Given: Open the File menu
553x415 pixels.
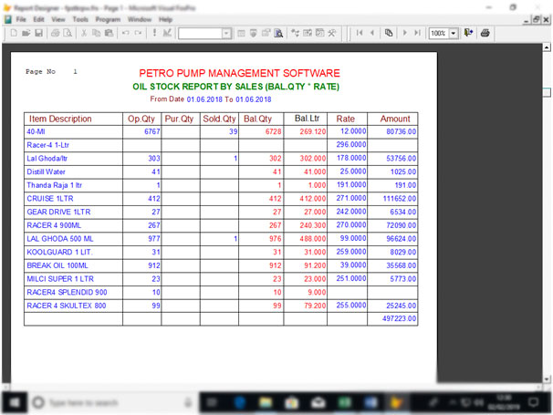Looking at the screenshot, I should coord(21,19).
